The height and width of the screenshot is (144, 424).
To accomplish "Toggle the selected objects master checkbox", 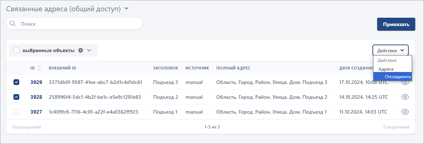I will pyautogui.click(x=17, y=50).
